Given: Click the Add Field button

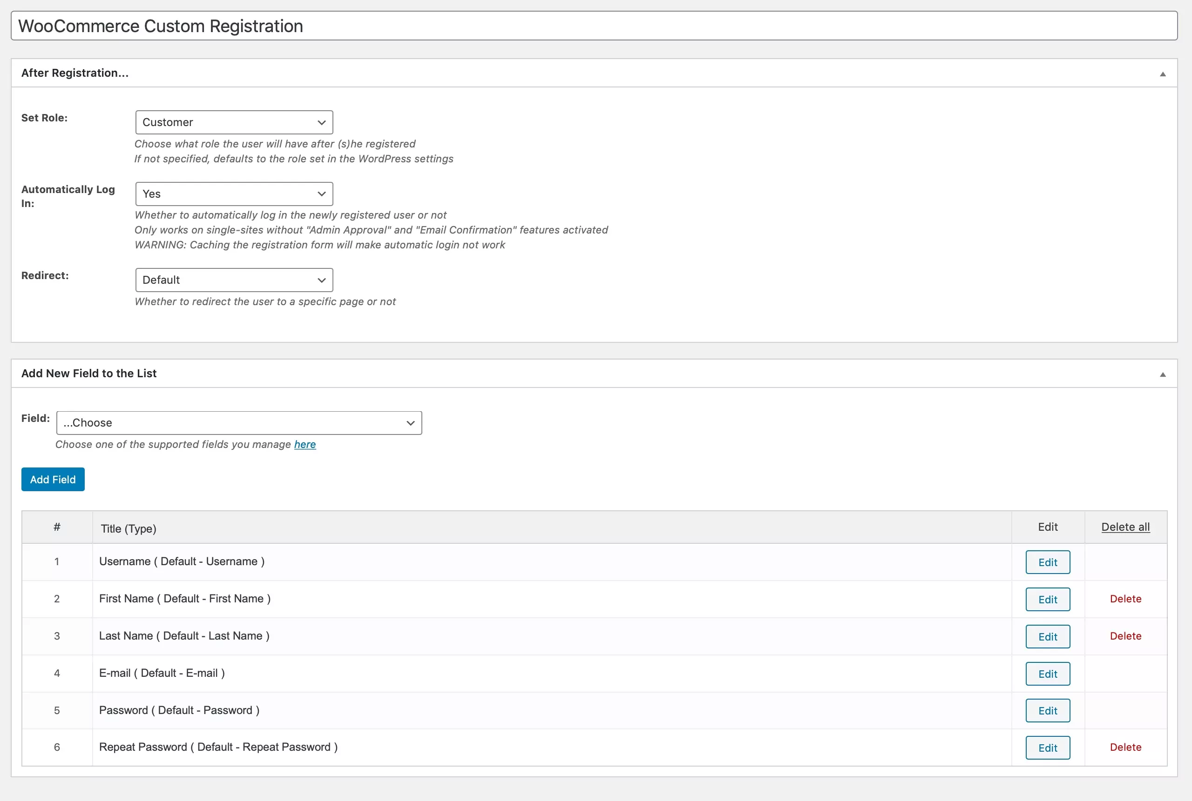Looking at the screenshot, I should tap(53, 479).
